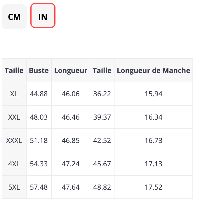Click the XXL waist value 39.37
The image size is (198, 206).
[x=102, y=117]
